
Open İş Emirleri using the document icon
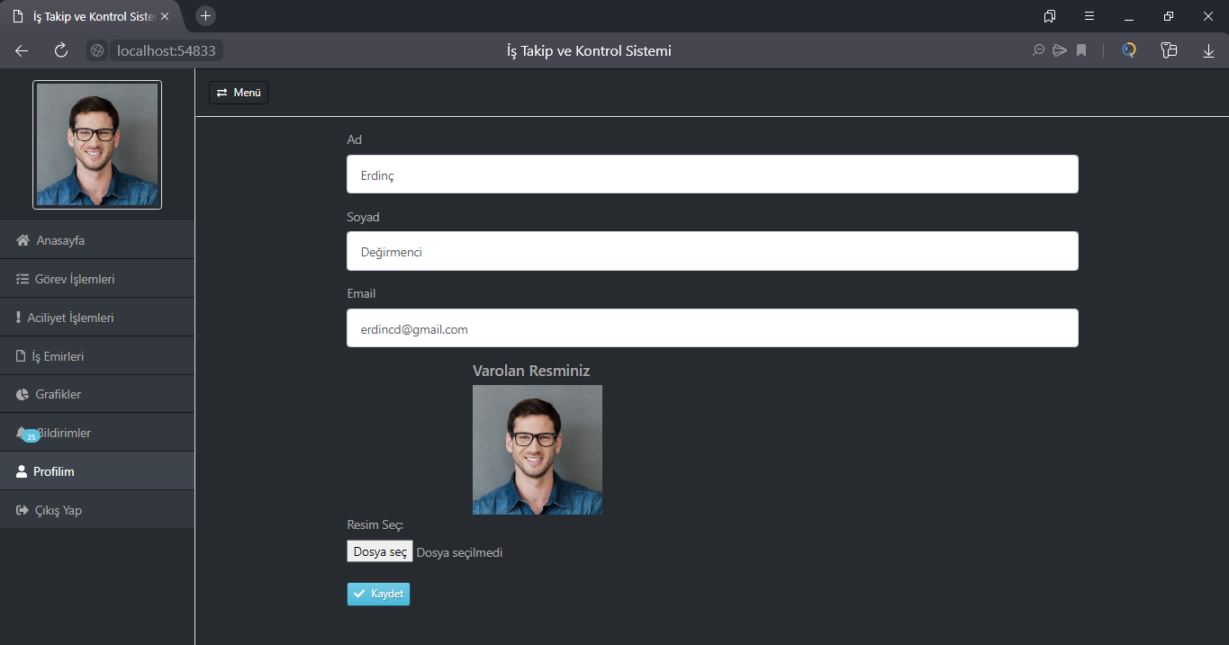pos(20,355)
